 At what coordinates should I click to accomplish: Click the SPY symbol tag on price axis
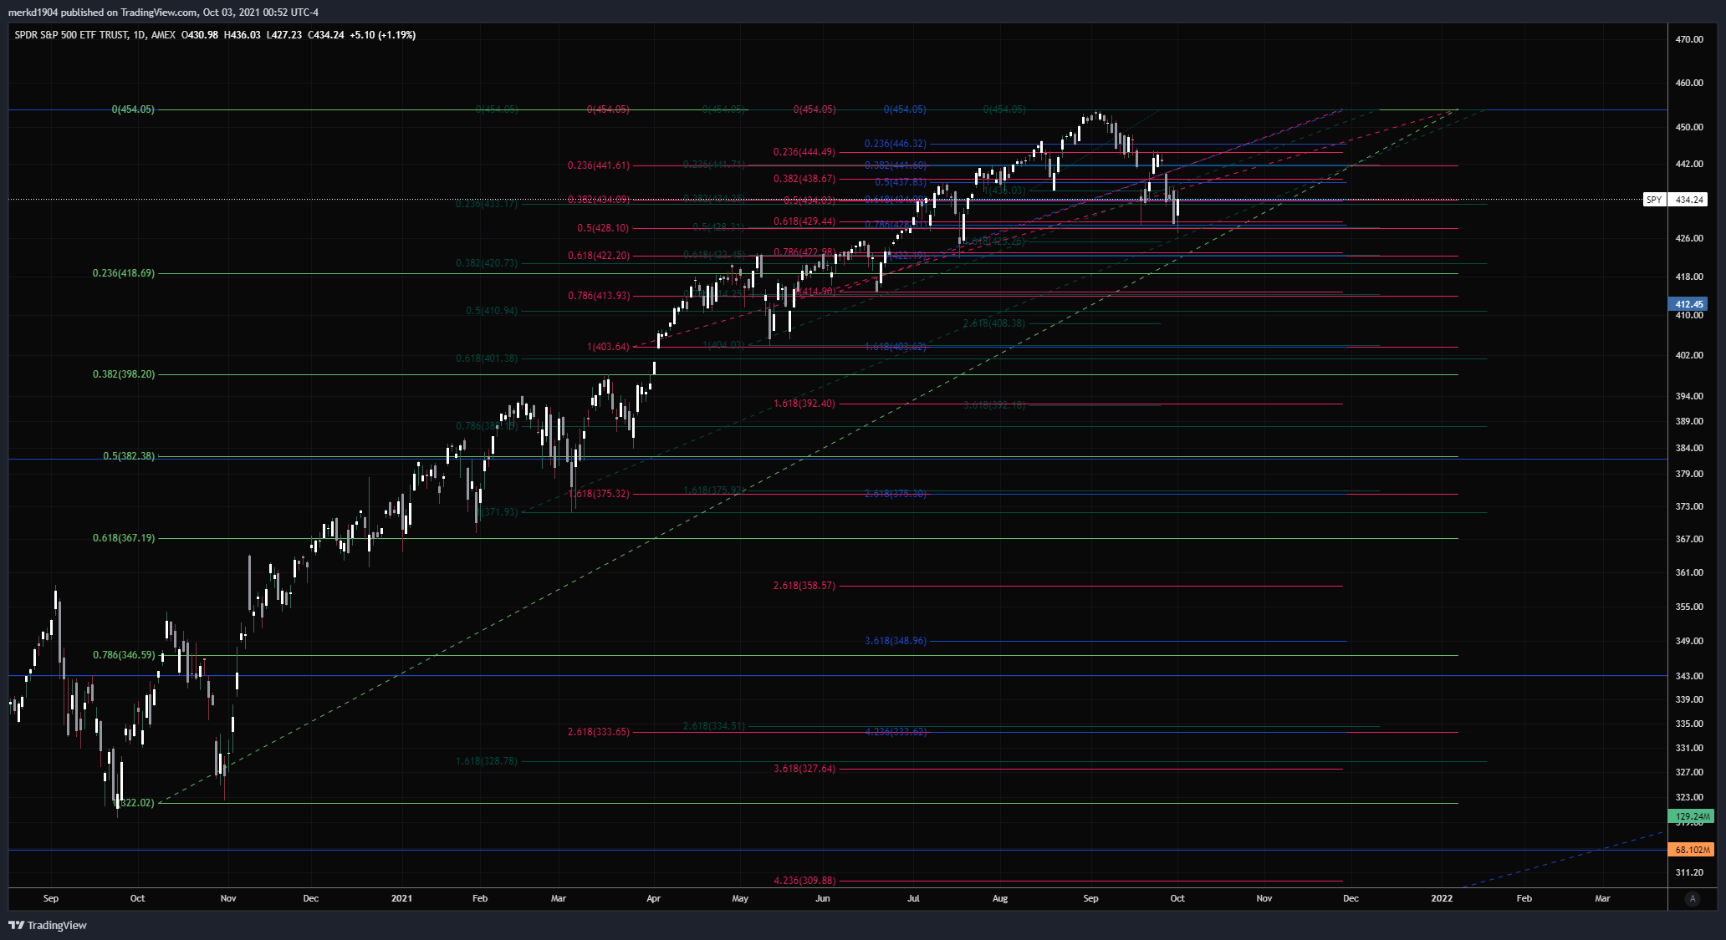tap(1654, 200)
